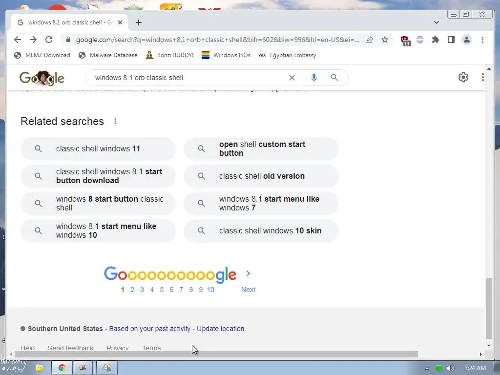Viewport: 500px width, 375px height.
Task: Go to results page 10
Action: click(210, 290)
